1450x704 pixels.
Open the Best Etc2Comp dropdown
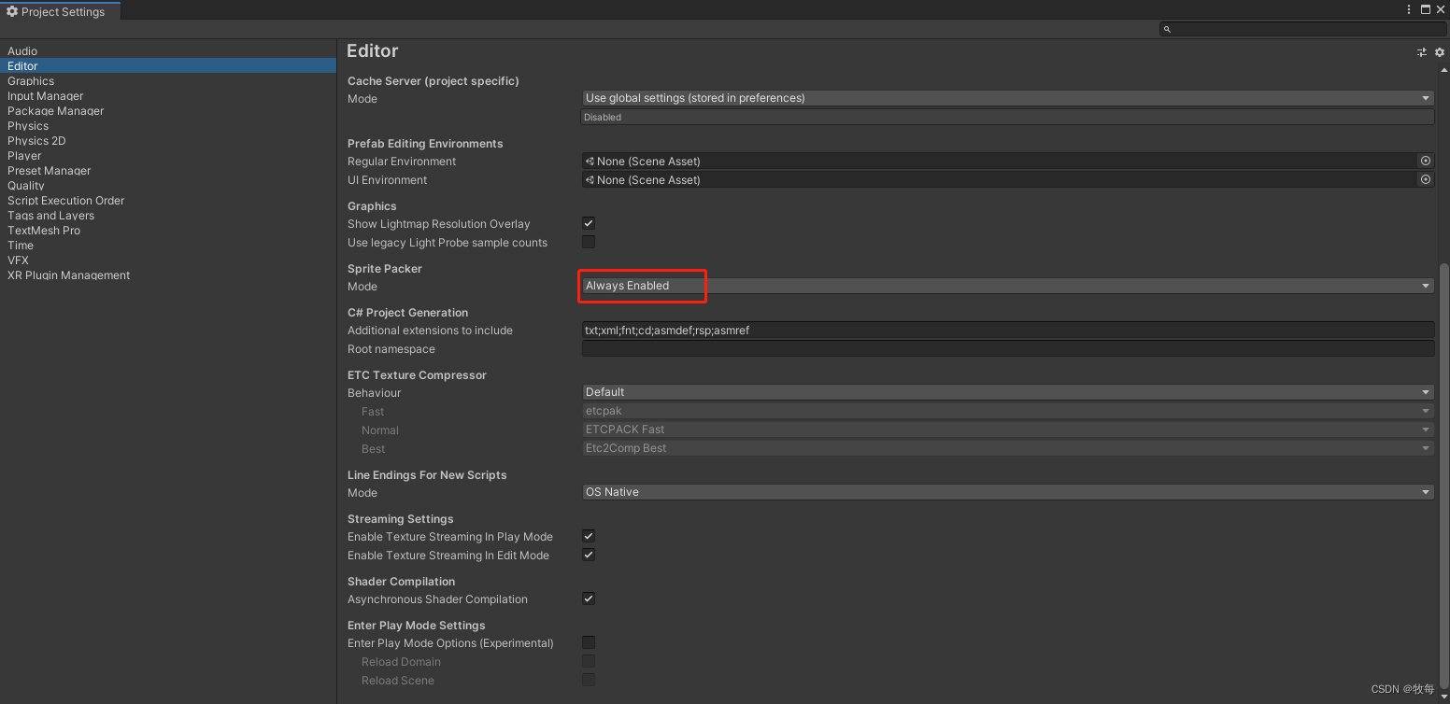(x=1007, y=448)
